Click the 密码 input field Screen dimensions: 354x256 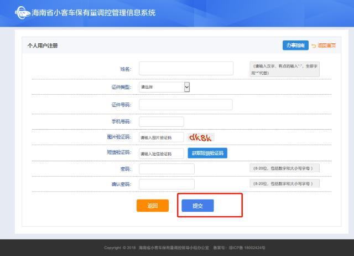pyautogui.click(x=166, y=168)
